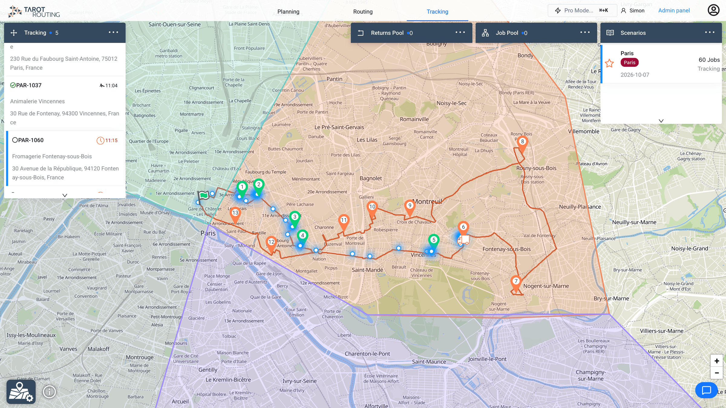Click the delivery truck marker on map
The height and width of the screenshot is (408, 726).
(463, 240)
